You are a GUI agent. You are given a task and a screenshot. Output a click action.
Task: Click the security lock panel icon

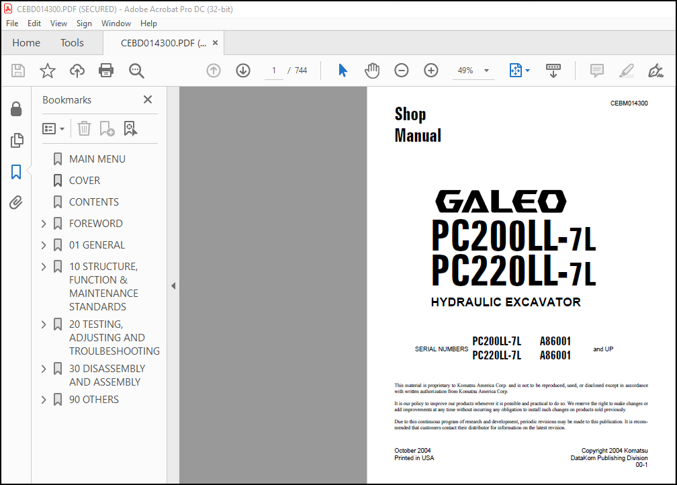click(x=16, y=109)
